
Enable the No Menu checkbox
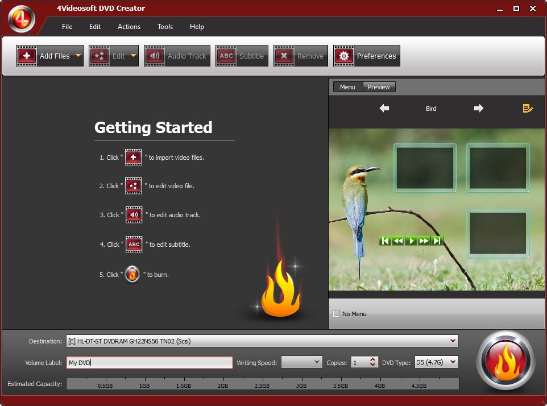click(336, 313)
